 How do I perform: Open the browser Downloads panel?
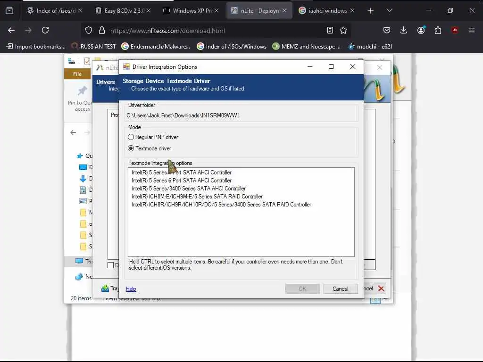(x=404, y=30)
